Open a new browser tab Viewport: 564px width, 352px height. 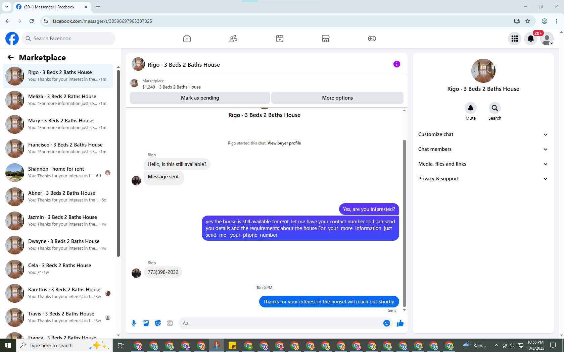pos(98,7)
